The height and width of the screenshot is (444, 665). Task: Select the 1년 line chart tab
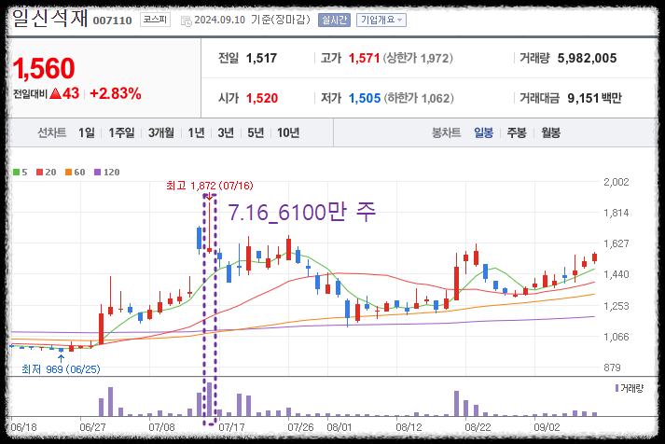click(197, 132)
